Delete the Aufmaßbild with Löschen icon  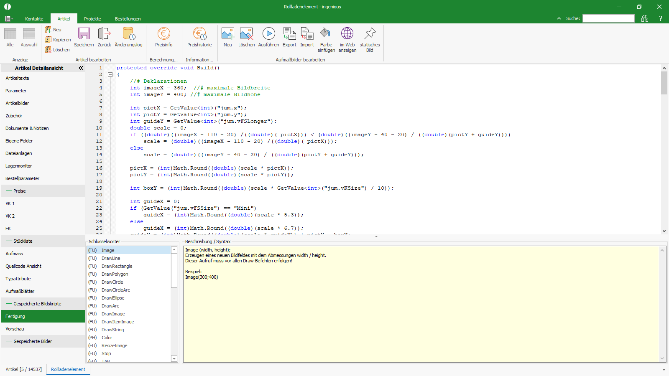pyautogui.click(x=246, y=37)
